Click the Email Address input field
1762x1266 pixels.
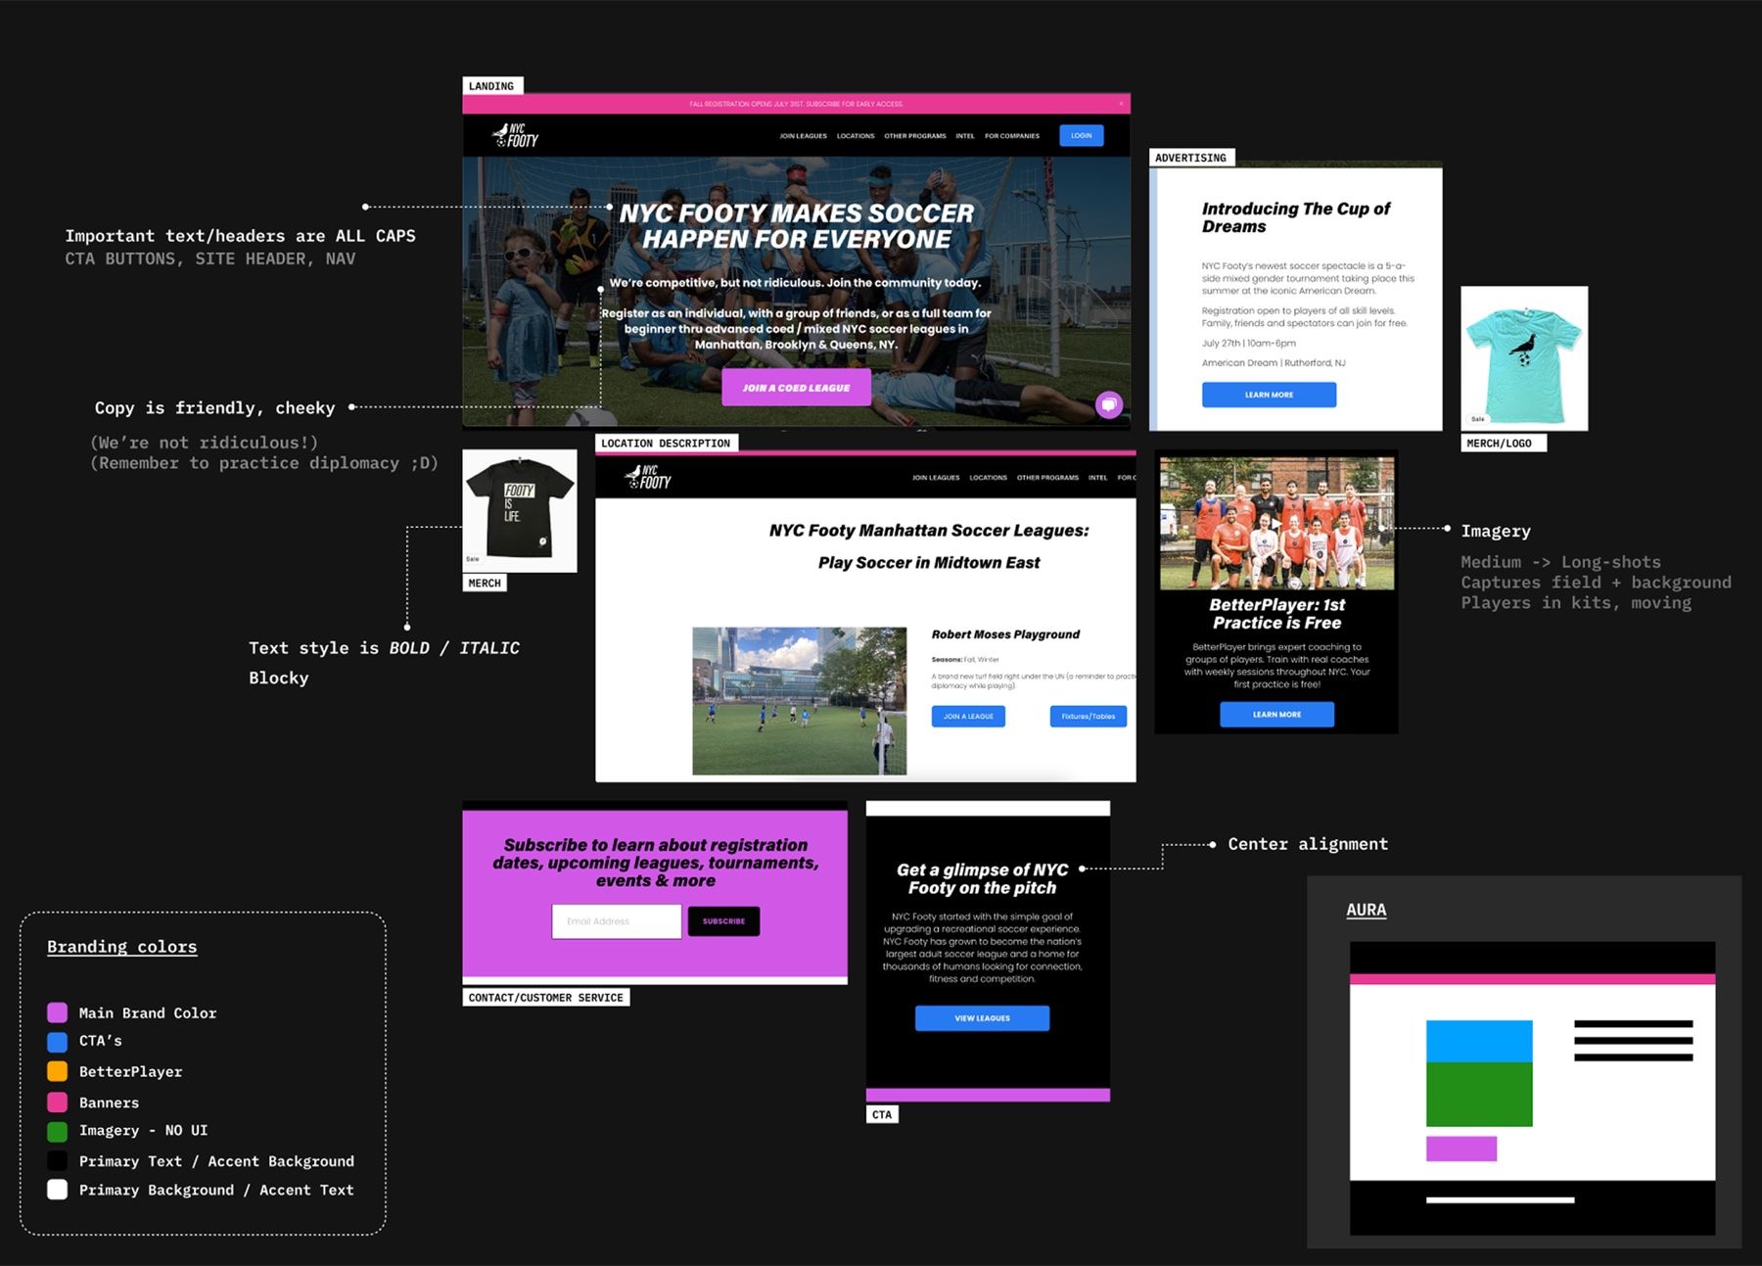pos(617,921)
